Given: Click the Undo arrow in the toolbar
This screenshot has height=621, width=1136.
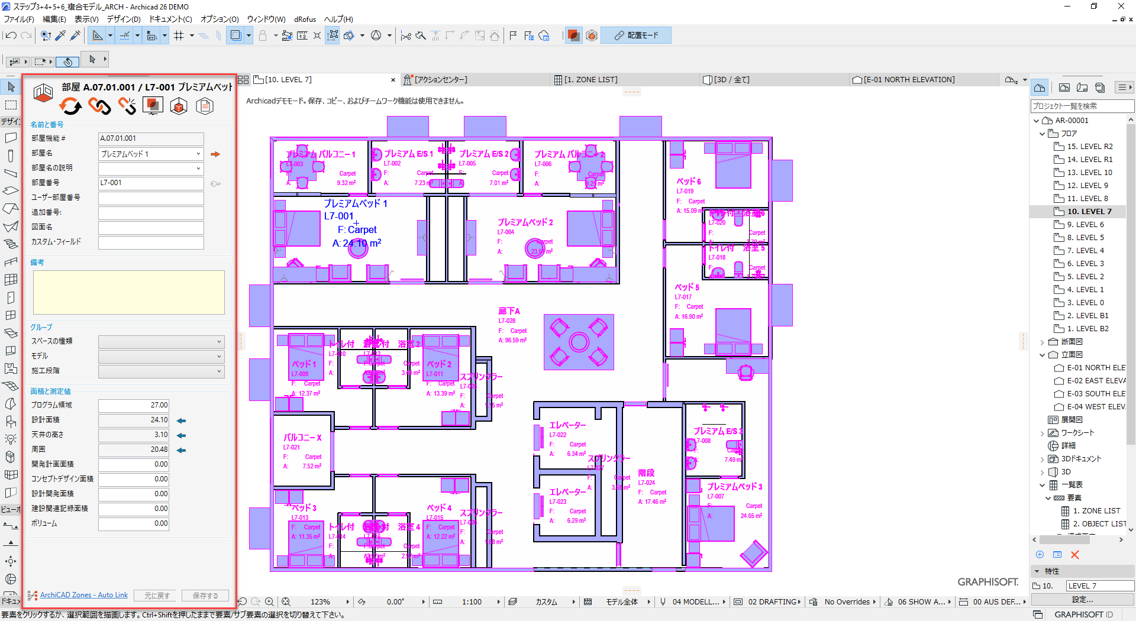Looking at the screenshot, I should click(x=11, y=35).
